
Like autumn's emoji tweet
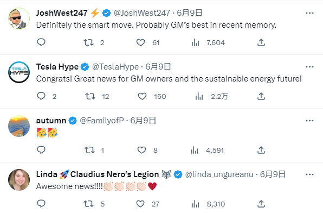pos(141,150)
